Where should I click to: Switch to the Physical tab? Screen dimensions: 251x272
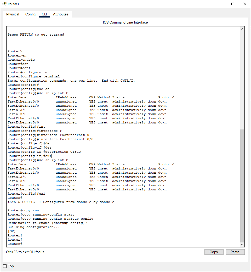pyautogui.click(x=13, y=14)
